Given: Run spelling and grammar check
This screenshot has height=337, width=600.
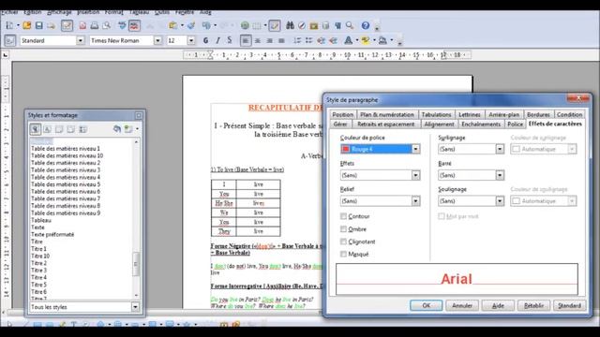Looking at the screenshot, I should [122, 25].
